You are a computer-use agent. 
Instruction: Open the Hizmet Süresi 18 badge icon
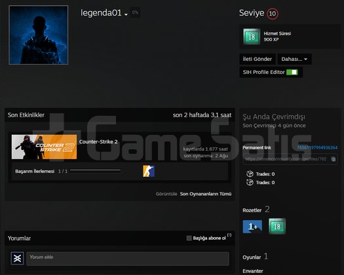[252, 37]
